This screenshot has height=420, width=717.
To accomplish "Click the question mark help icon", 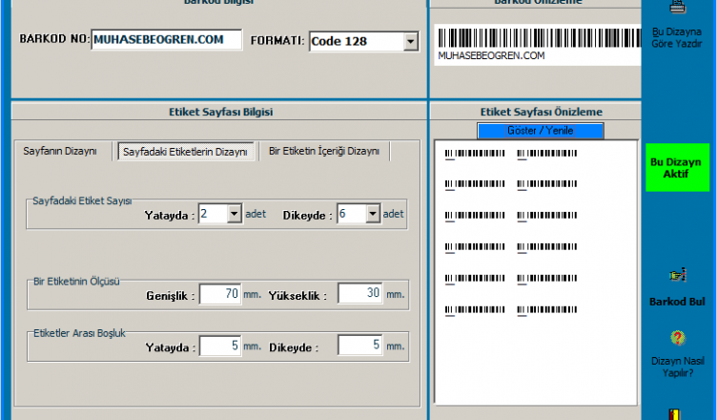I will 678,338.
